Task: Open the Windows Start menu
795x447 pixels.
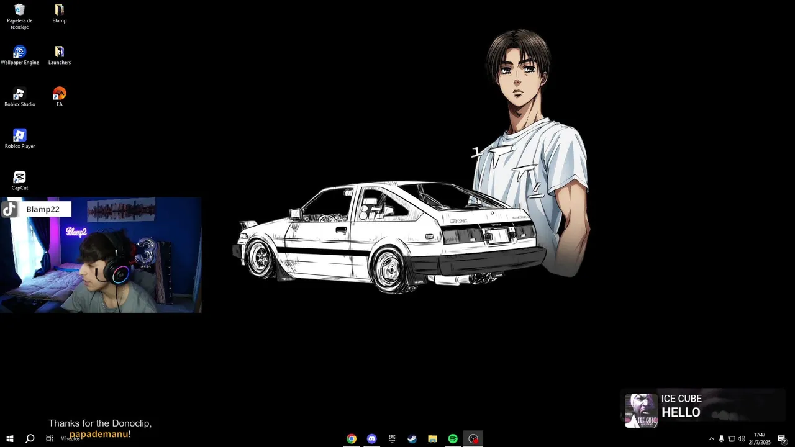Action: coord(9,439)
